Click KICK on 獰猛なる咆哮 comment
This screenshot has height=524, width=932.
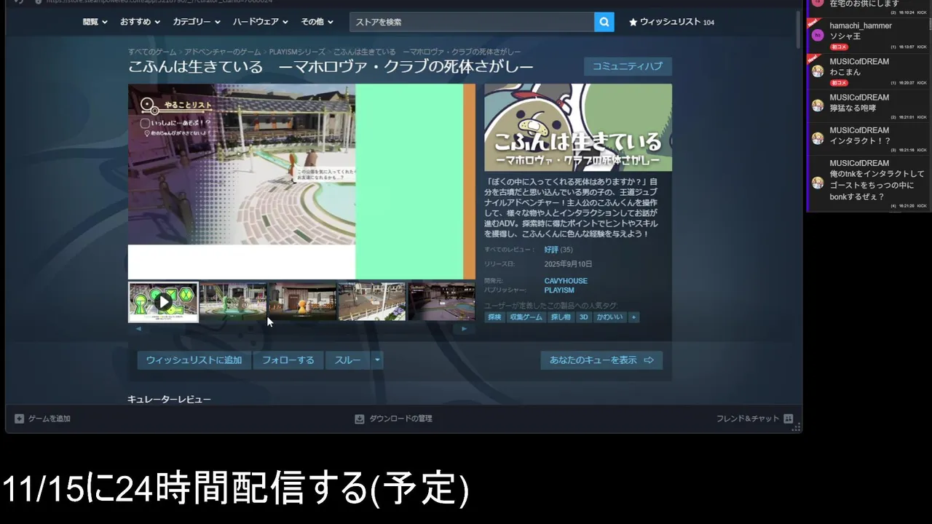click(x=922, y=117)
